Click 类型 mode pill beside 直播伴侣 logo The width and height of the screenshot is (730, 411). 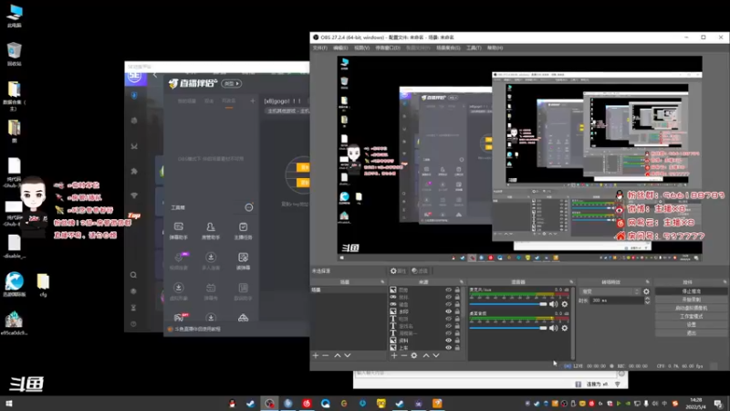(232, 83)
